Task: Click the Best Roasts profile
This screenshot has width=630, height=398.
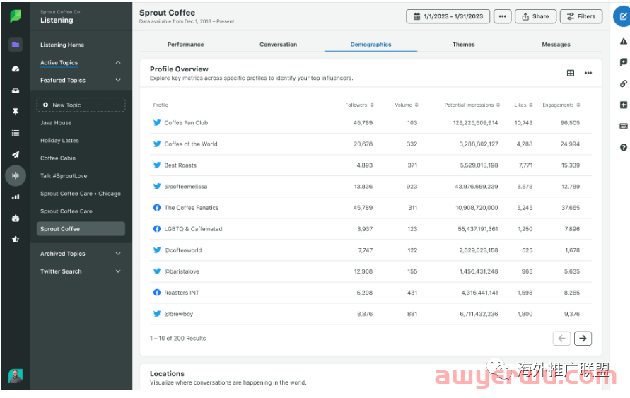Action: (180, 165)
